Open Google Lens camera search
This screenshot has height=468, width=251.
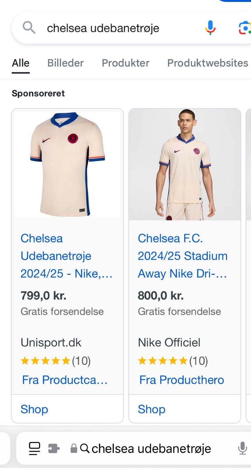pos(244,28)
